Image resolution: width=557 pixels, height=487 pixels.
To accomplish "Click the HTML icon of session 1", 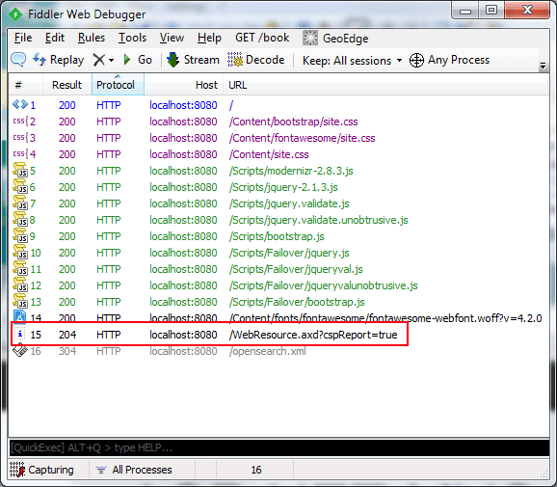I will [x=20, y=104].
